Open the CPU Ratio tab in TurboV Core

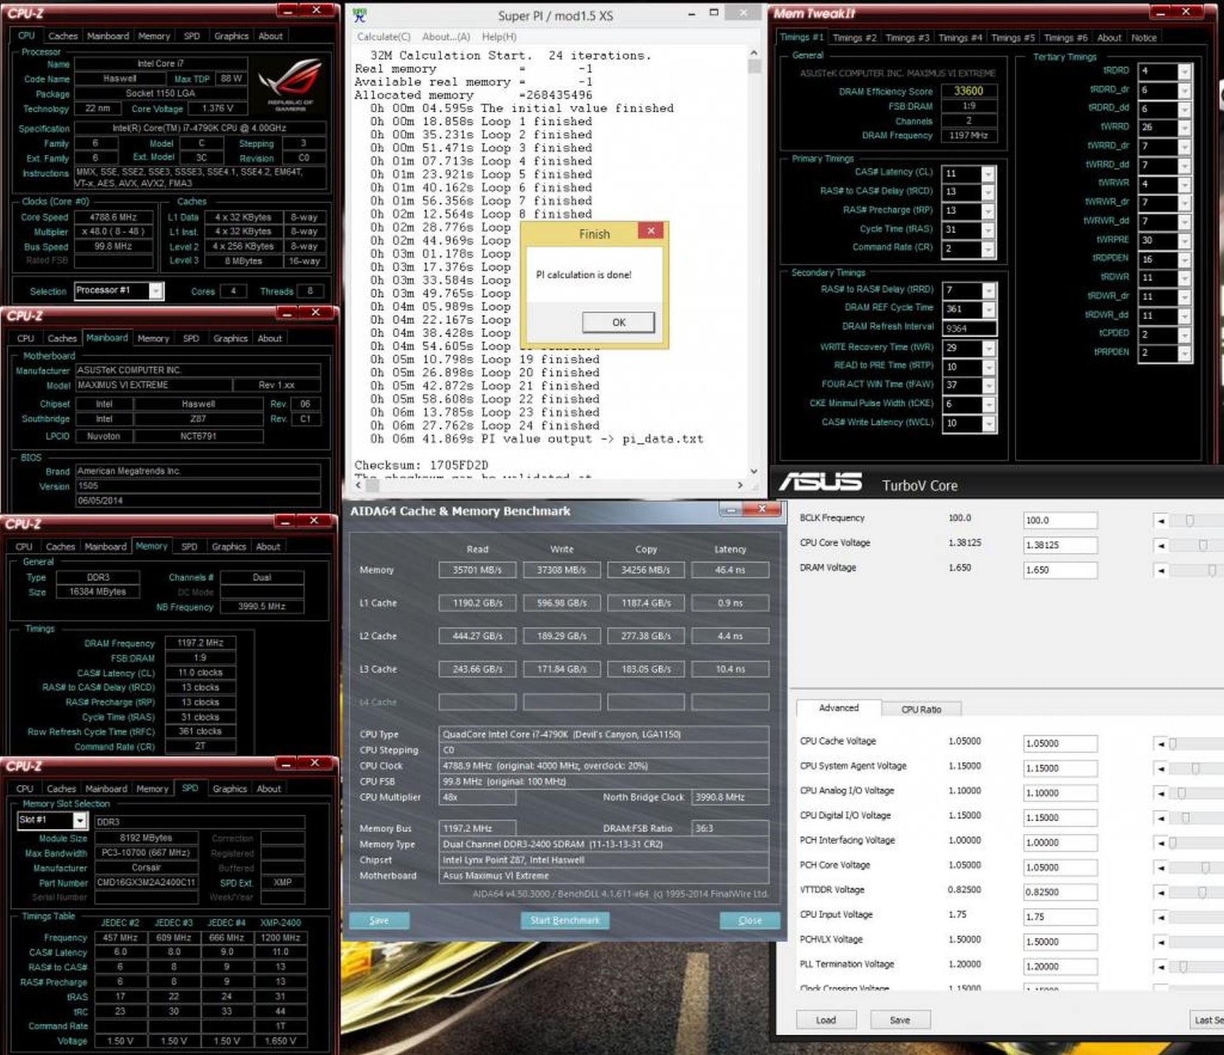pos(921,709)
